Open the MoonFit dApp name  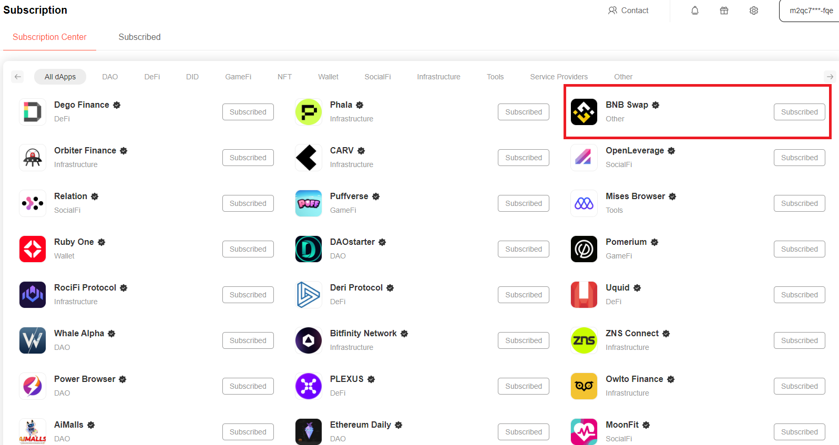click(622, 425)
